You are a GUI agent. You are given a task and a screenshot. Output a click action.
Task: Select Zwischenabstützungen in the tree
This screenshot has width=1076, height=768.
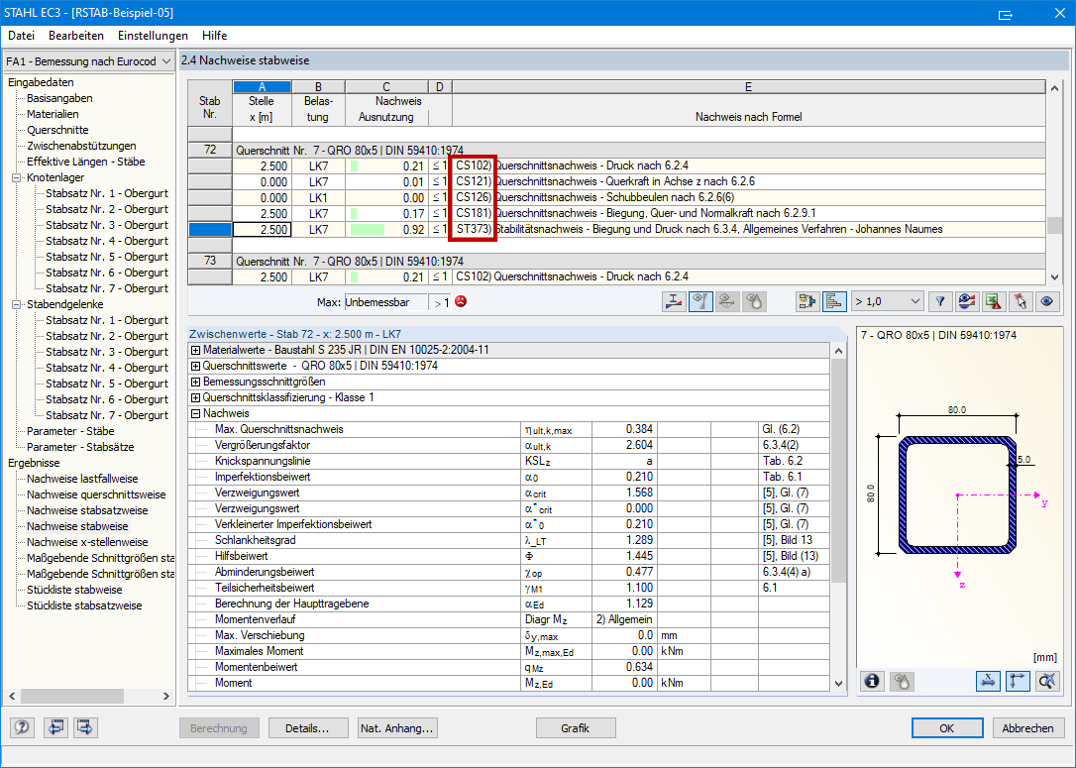pos(81,146)
